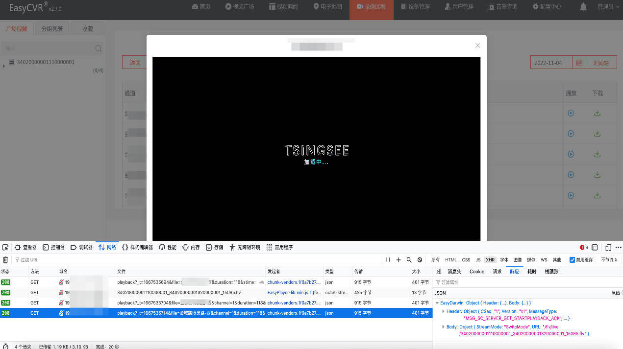The height and width of the screenshot is (349, 623).
Task: Open the 查看器 inspector panel
Action: 25,247
